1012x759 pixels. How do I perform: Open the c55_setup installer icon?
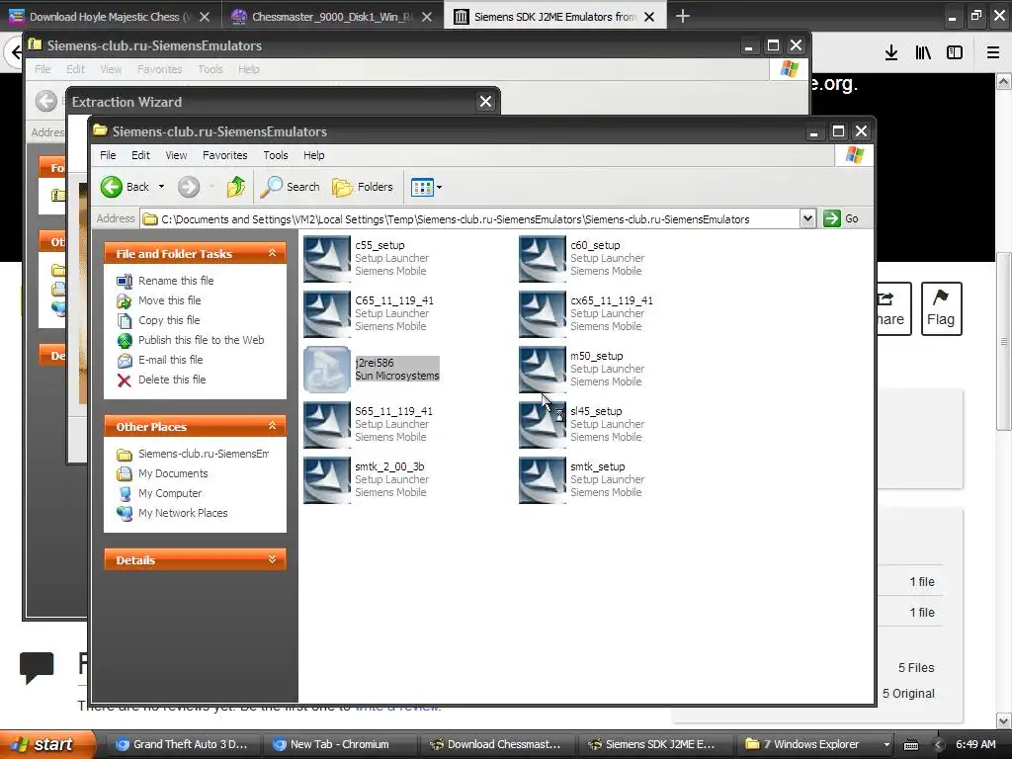(326, 259)
